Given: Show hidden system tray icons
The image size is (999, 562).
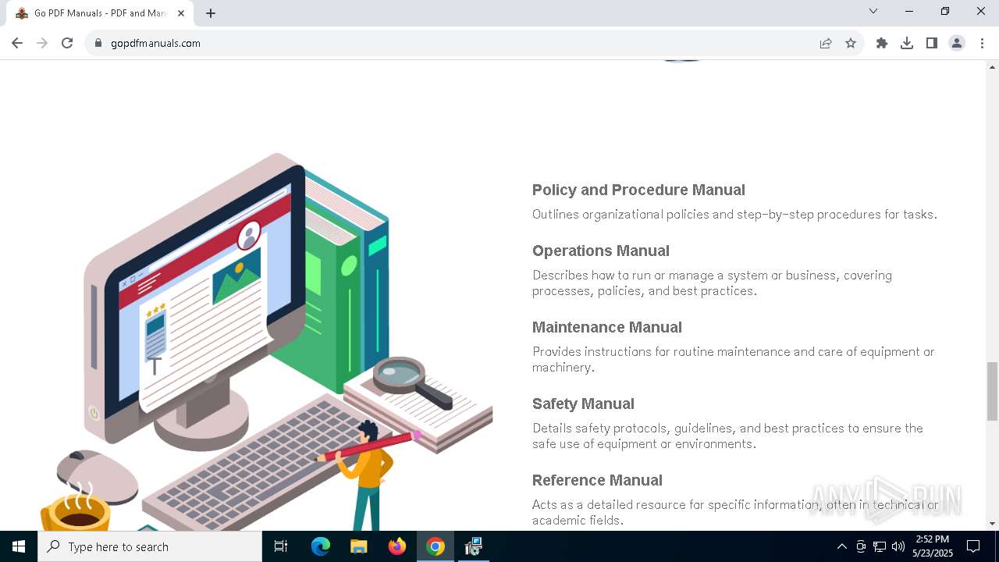Looking at the screenshot, I should [x=841, y=546].
